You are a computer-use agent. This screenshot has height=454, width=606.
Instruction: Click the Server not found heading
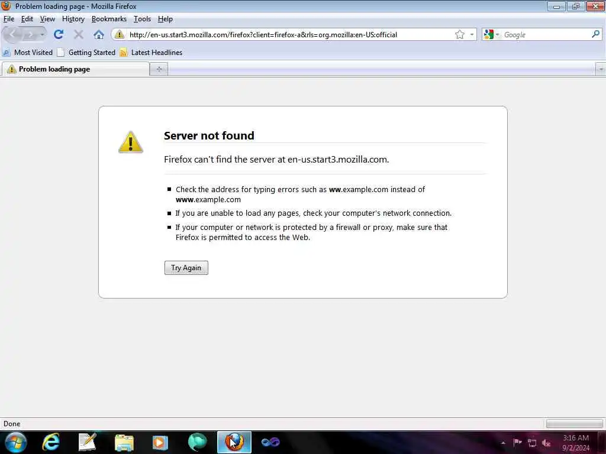[x=209, y=135]
